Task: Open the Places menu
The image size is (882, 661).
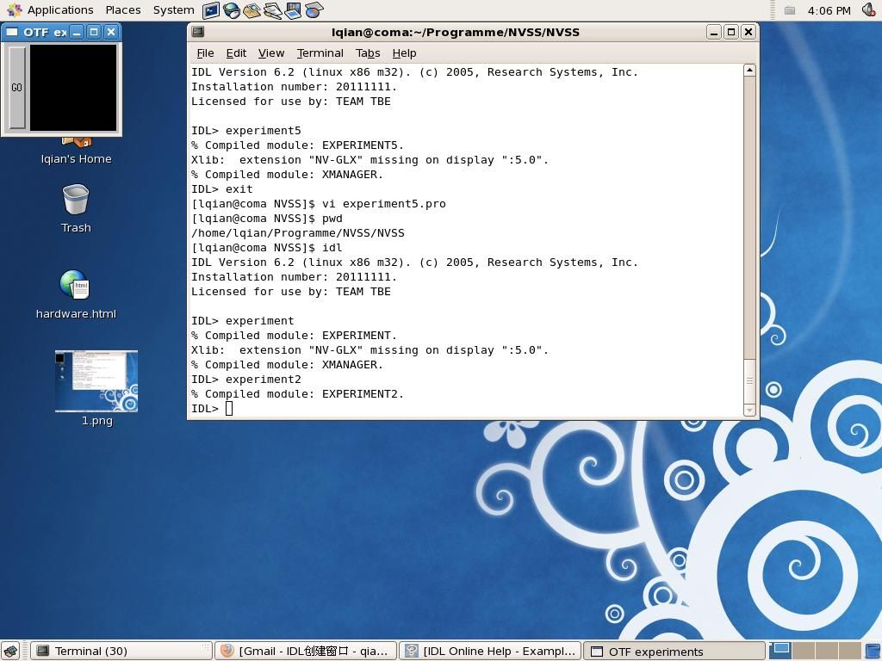Action: tap(123, 10)
